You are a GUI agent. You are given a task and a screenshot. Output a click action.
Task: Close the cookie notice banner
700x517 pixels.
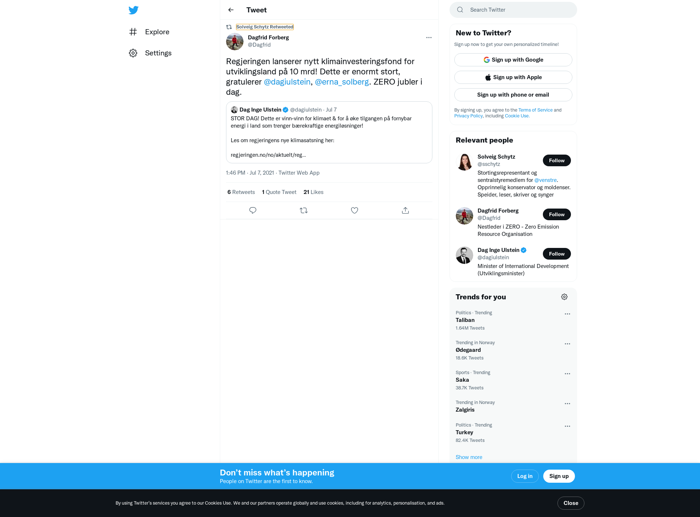(x=571, y=503)
